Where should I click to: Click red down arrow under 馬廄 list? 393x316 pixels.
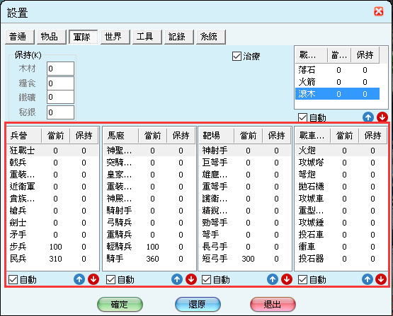coord(191,279)
